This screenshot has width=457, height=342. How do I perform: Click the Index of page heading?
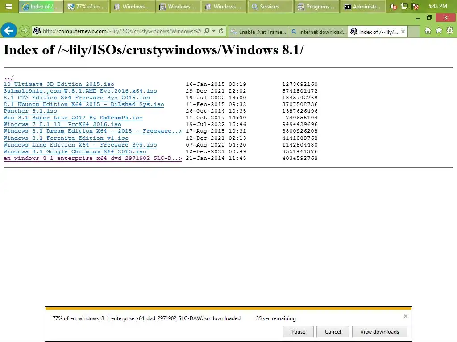[x=154, y=50]
